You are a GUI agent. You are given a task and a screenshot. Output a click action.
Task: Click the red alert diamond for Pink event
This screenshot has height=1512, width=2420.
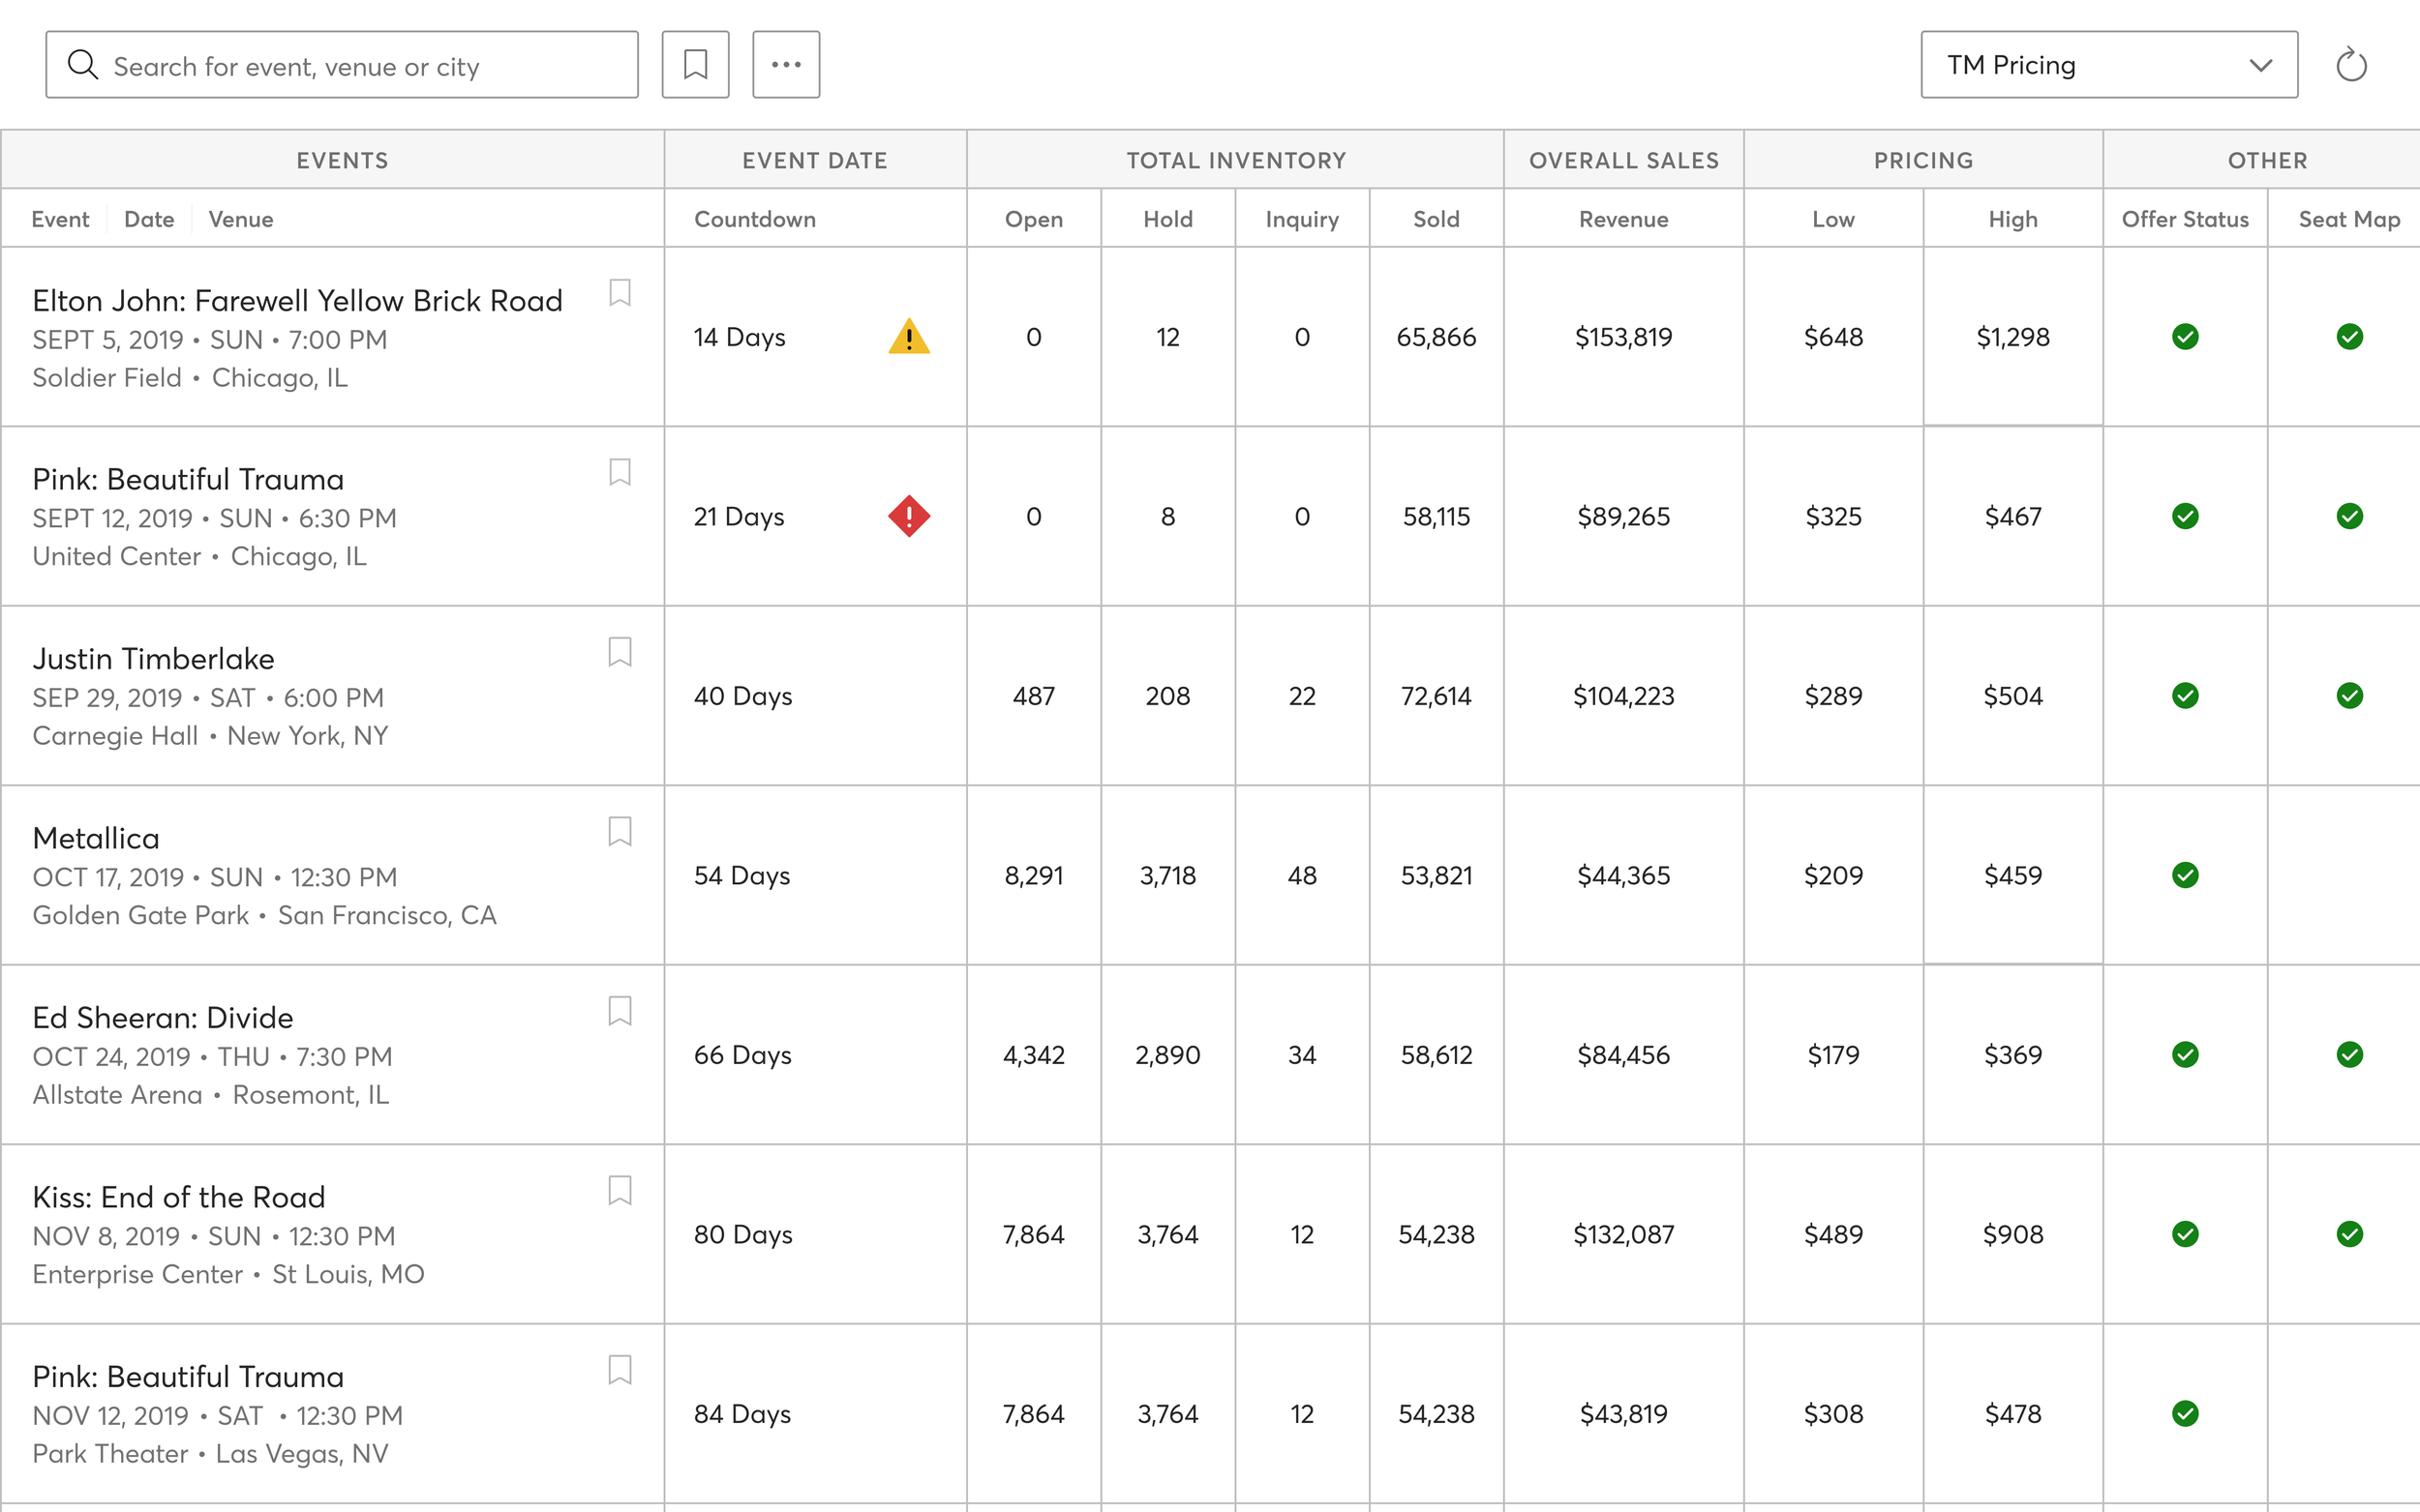pos(908,516)
